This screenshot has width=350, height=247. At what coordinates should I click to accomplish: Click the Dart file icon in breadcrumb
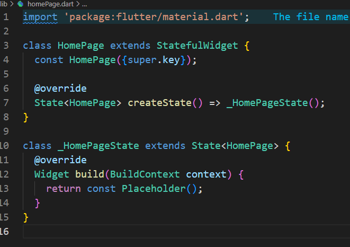(x=20, y=4)
